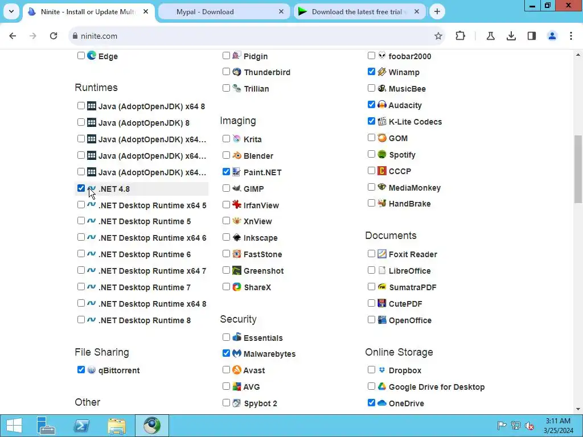Click the MediaMonkey label
The image size is (583, 437).
(x=414, y=188)
